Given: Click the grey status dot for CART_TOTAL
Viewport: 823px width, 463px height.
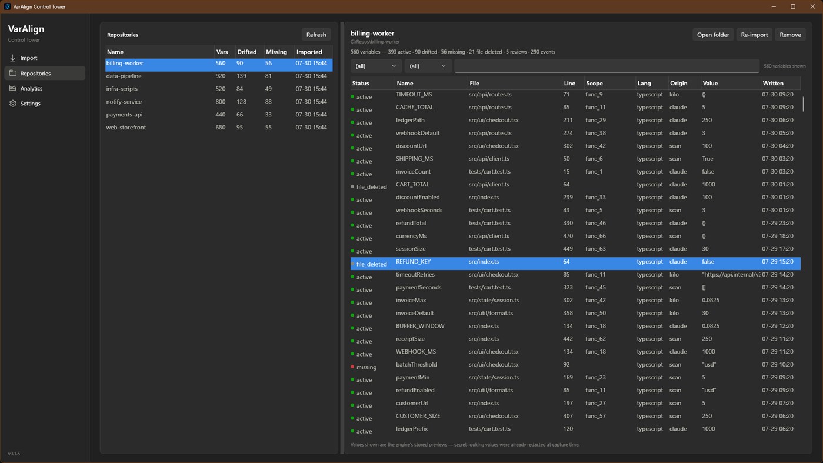Looking at the screenshot, I should (352, 186).
